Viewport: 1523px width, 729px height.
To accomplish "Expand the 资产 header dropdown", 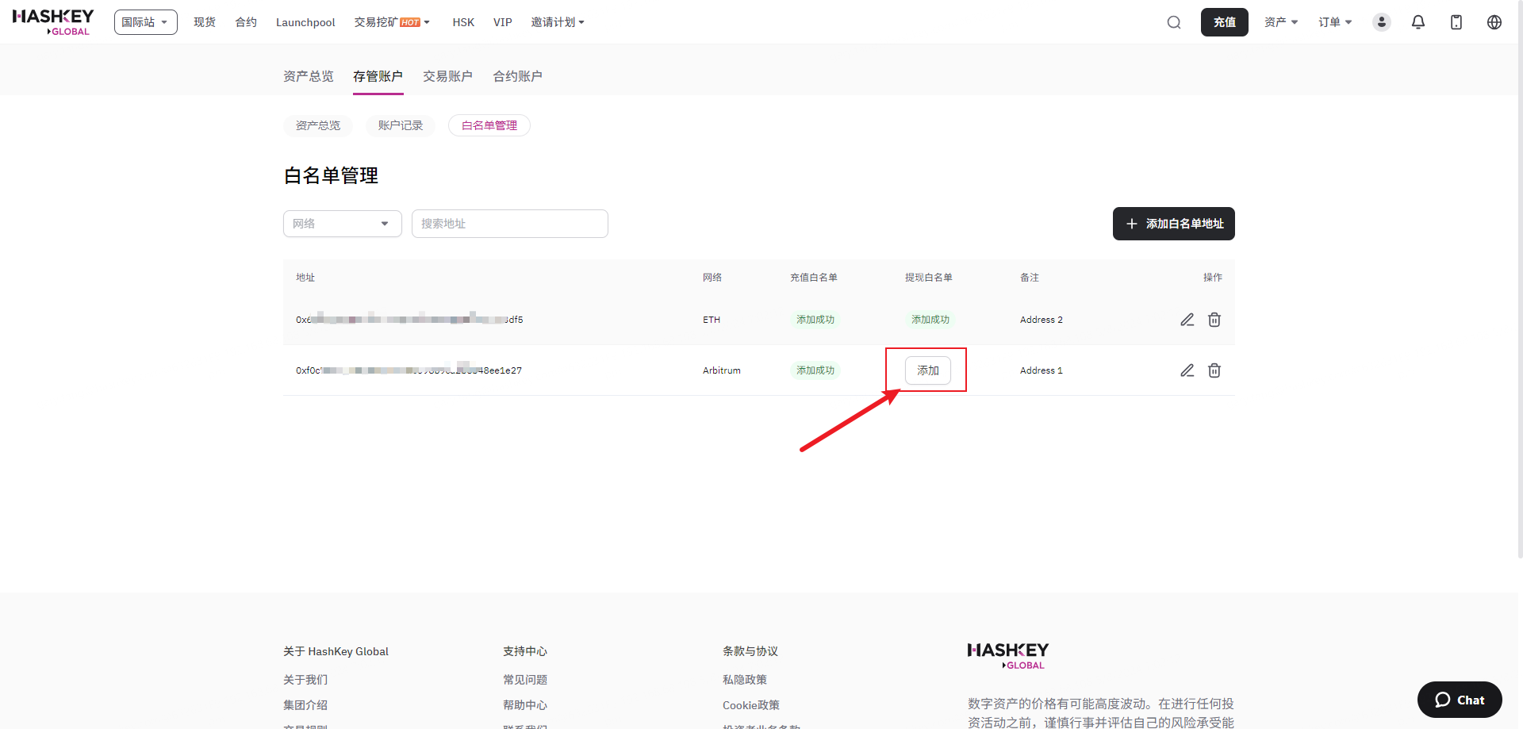I will pos(1281,22).
